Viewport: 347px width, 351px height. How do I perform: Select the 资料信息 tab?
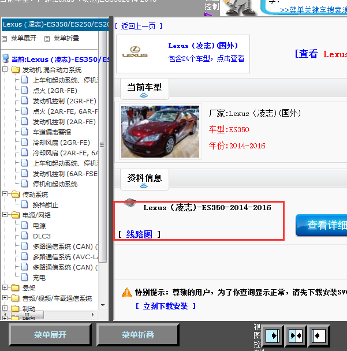pyautogui.click(x=144, y=180)
